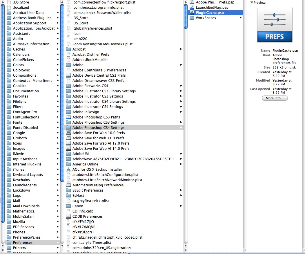The image size is (305, 254).
Task: Select AutomationDialog Preferences file
Action: tap(98, 185)
